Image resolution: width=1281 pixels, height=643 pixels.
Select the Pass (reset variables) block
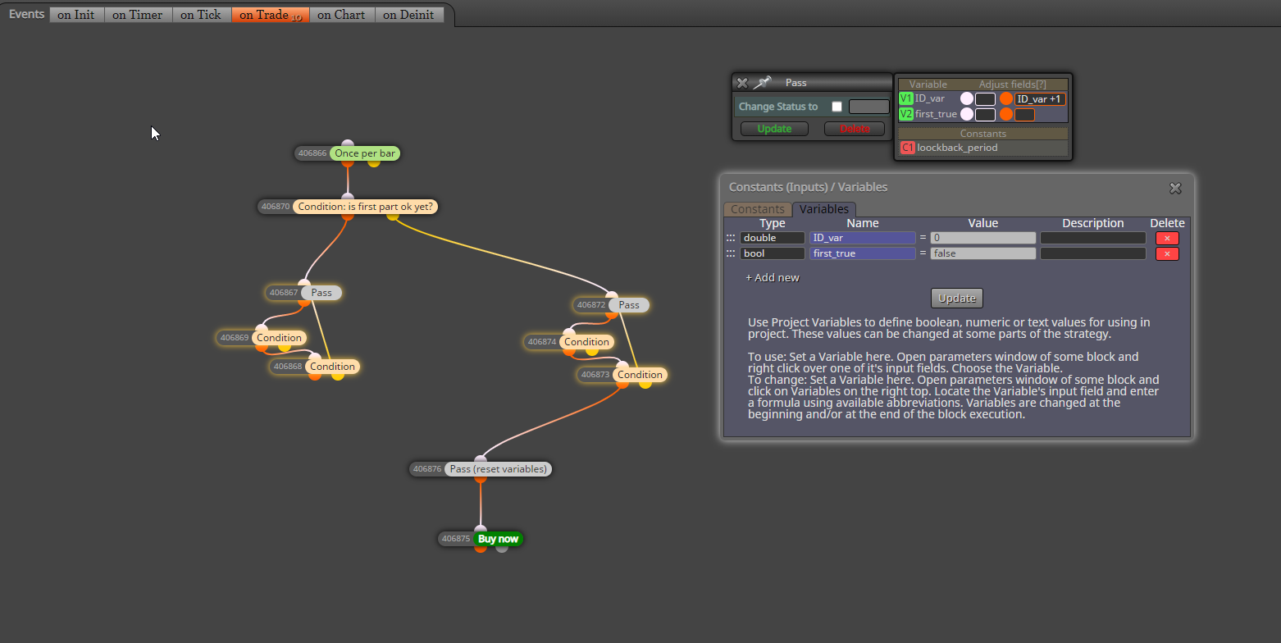498,469
